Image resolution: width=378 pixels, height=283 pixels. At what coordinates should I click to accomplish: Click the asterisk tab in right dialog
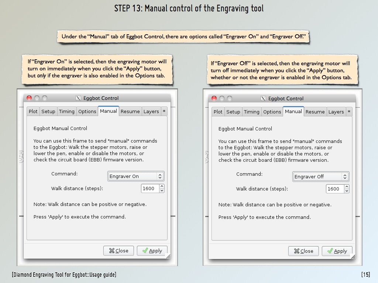point(349,112)
